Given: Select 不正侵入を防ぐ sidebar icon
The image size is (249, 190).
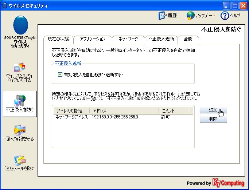Looking at the screenshot, I should point(20,101).
